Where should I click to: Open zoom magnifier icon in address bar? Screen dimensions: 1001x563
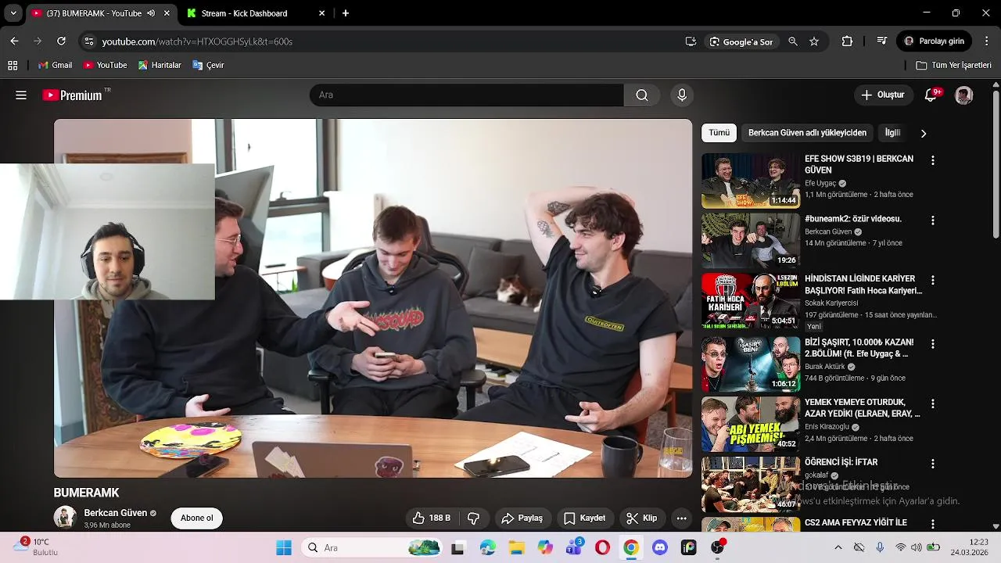(793, 41)
